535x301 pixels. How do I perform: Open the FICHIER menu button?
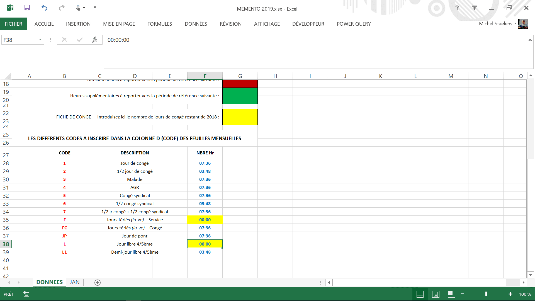click(13, 24)
